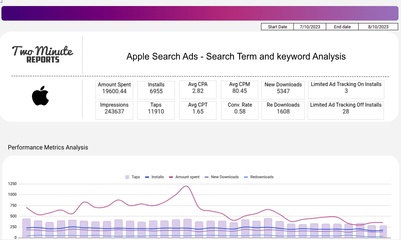
Task: Click the Performance Metrics Analysis heading
Action: [48, 147]
